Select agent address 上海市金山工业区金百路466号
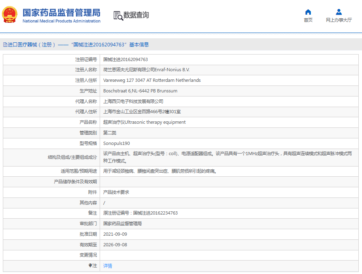 [142, 112]
